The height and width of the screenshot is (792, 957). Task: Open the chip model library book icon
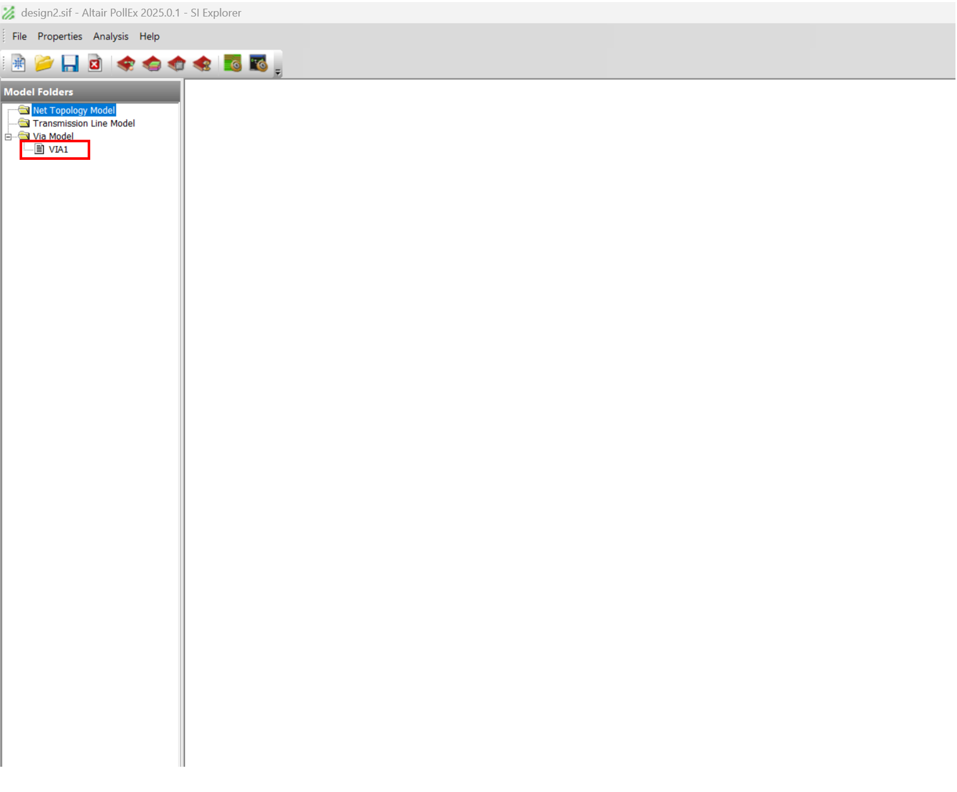177,63
